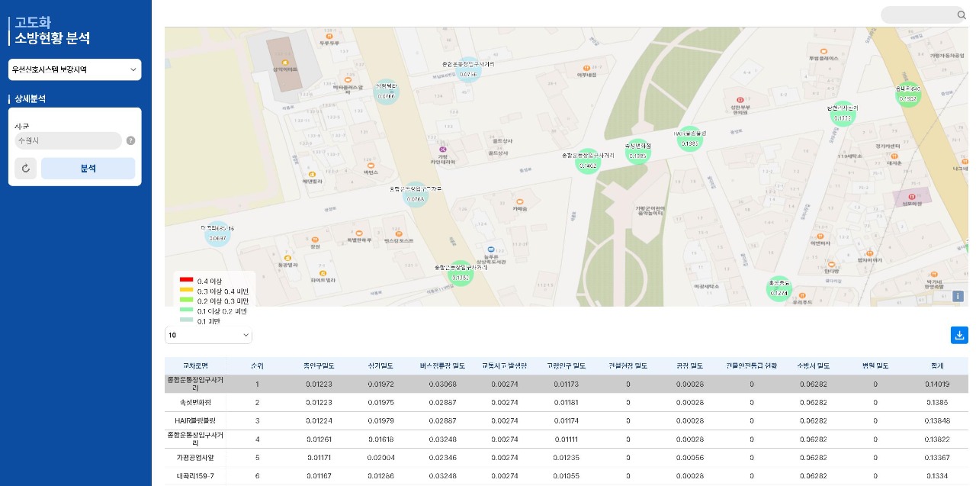Expand the rows-per-page dropdown showing 10
Image resolution: width=976 pixels, height=486 pixels.
pos(208,335)
